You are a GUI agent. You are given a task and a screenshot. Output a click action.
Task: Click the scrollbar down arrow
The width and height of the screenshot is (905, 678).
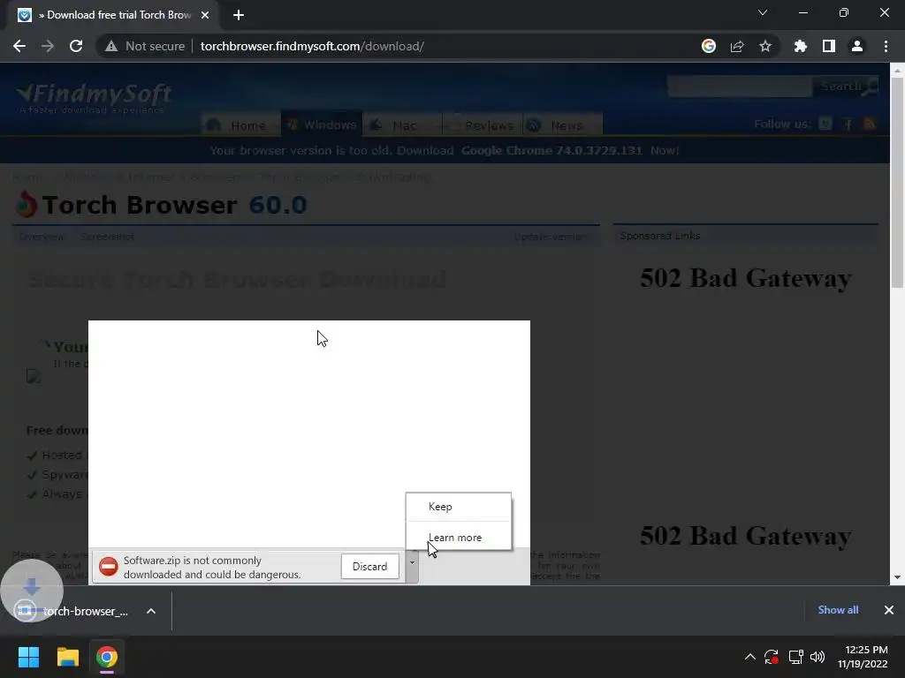pos(897,577)
